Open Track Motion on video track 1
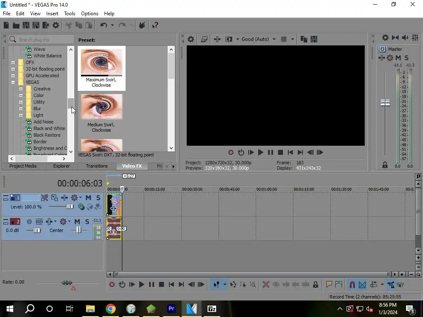 [55, 198]
